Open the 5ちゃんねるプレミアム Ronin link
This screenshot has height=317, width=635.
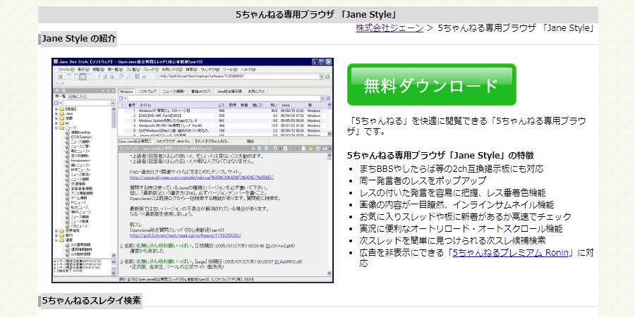pyautogui.click(x=510, y=253)
